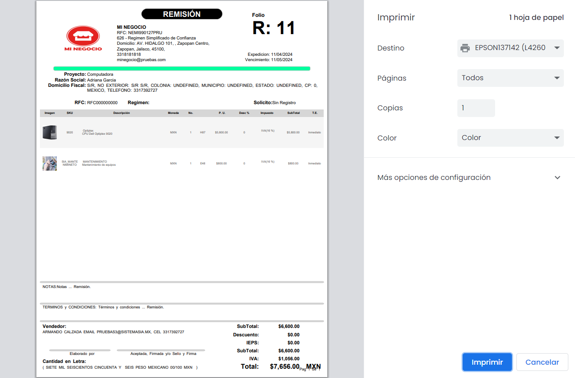Click the Total amount $7,656.00
Screen dimensions: 575x378
(285, 366)
